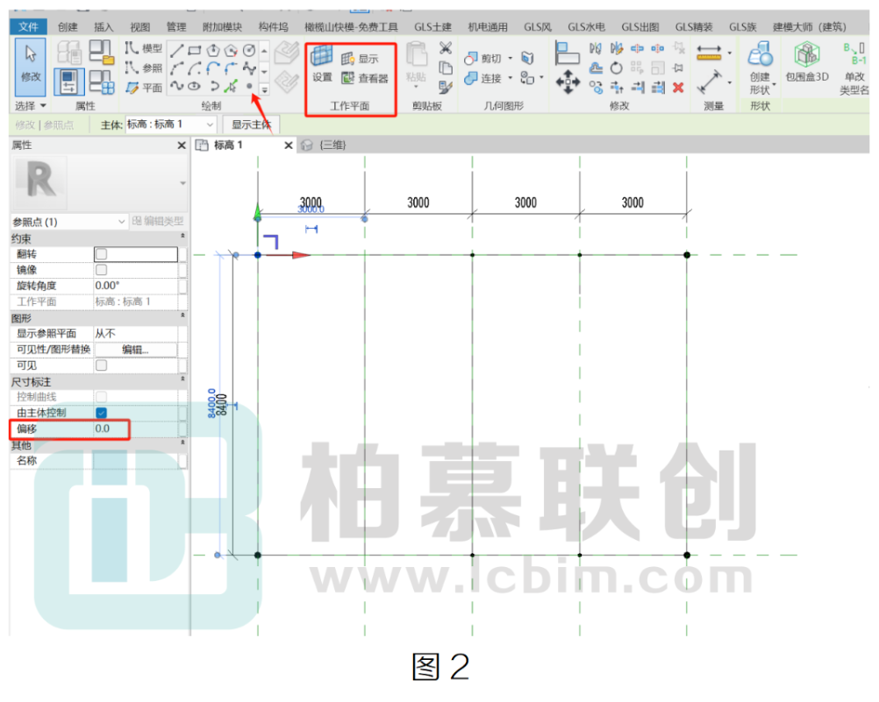879x702 pixels.
Task: Open the 附加模块 ribbon tab
Action: (222, 27)
